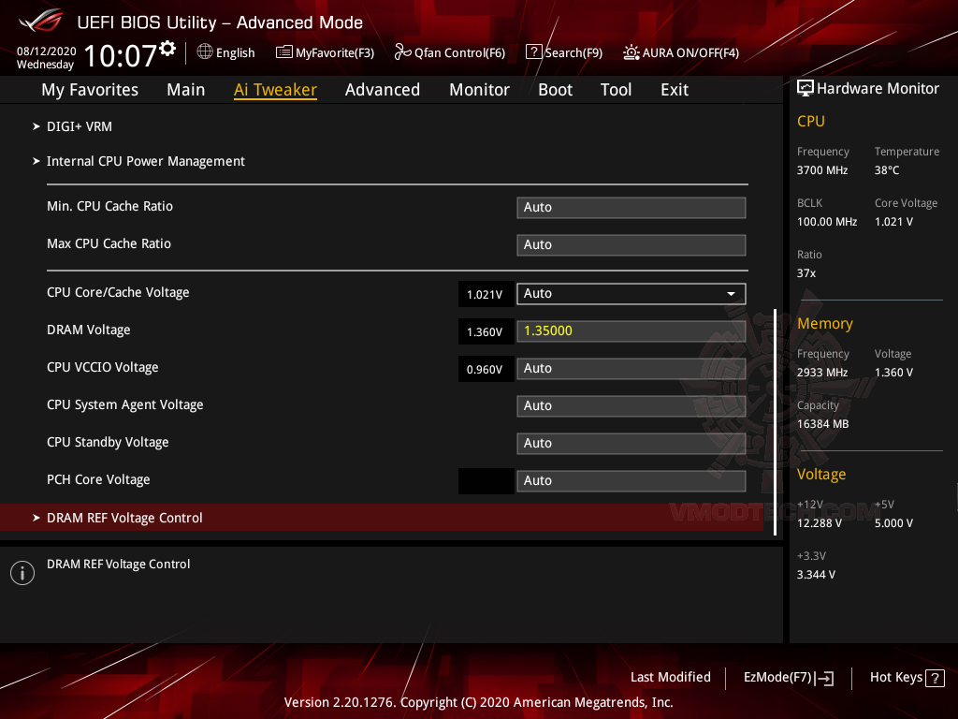Open the Boot tab
Screen dimensions: 958x719
click(x=555, y=90)
